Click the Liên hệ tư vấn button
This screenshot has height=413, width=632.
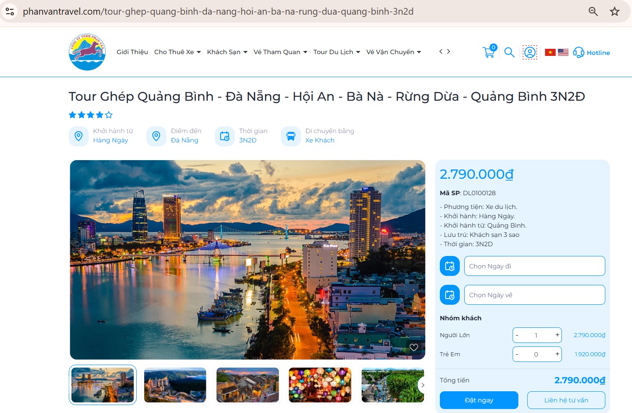(x=566, y=400)
